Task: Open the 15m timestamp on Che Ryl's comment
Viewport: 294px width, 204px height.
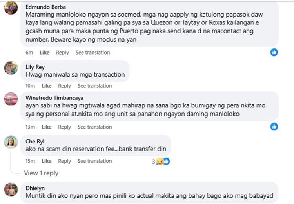Action: pyautogui.click(x=30, y=161)
